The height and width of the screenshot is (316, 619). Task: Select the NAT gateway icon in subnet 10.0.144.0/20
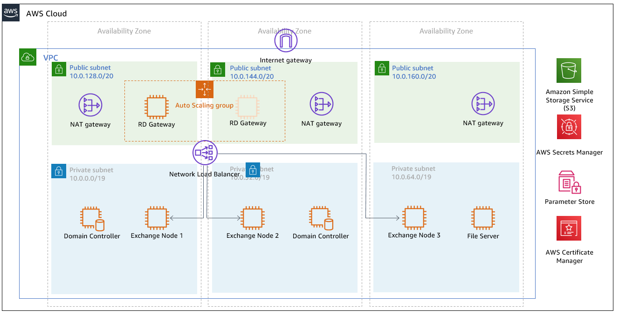(322, 104)
